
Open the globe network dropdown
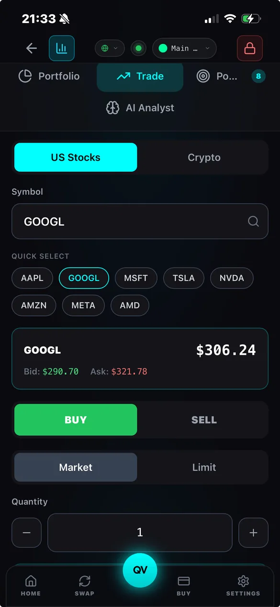tap(110, 48)
